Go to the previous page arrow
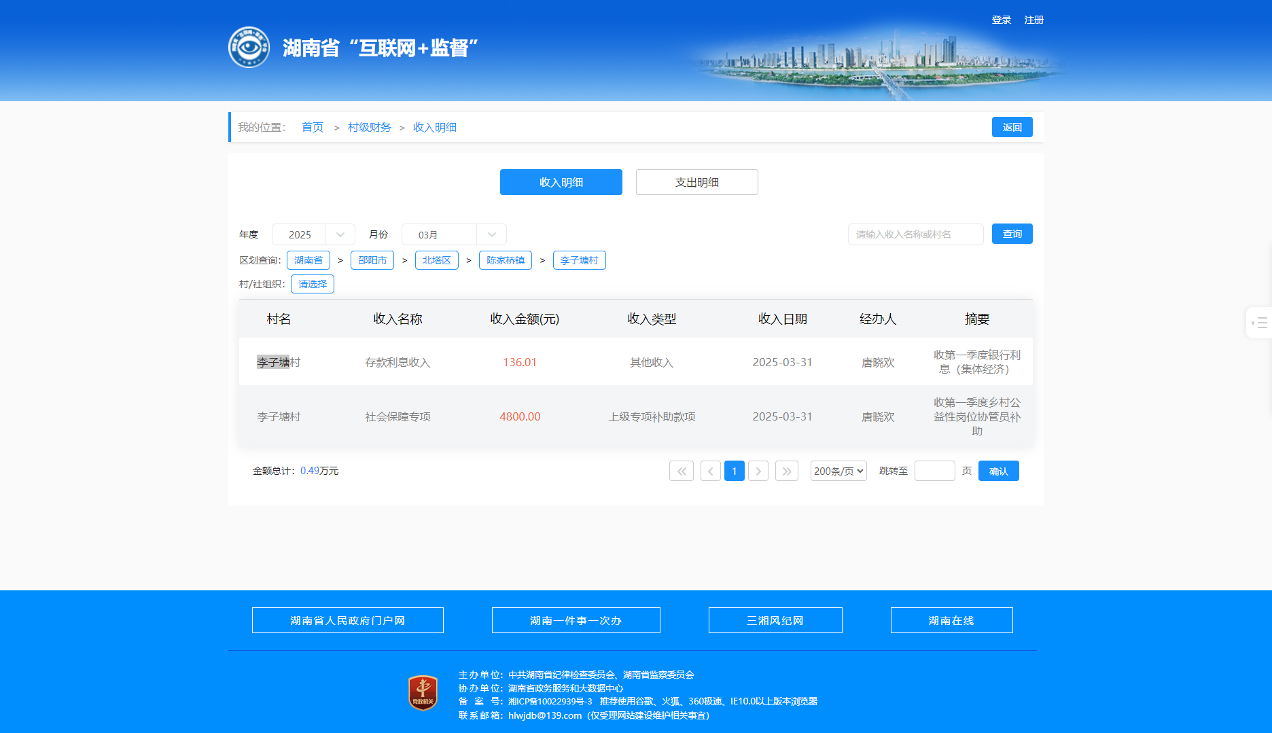Viewport: 1272px width, 733px height. coord(711,471)
